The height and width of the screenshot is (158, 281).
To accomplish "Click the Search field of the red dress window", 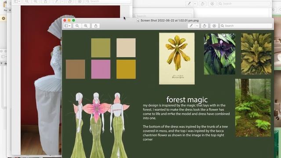I will click(108, 1).
